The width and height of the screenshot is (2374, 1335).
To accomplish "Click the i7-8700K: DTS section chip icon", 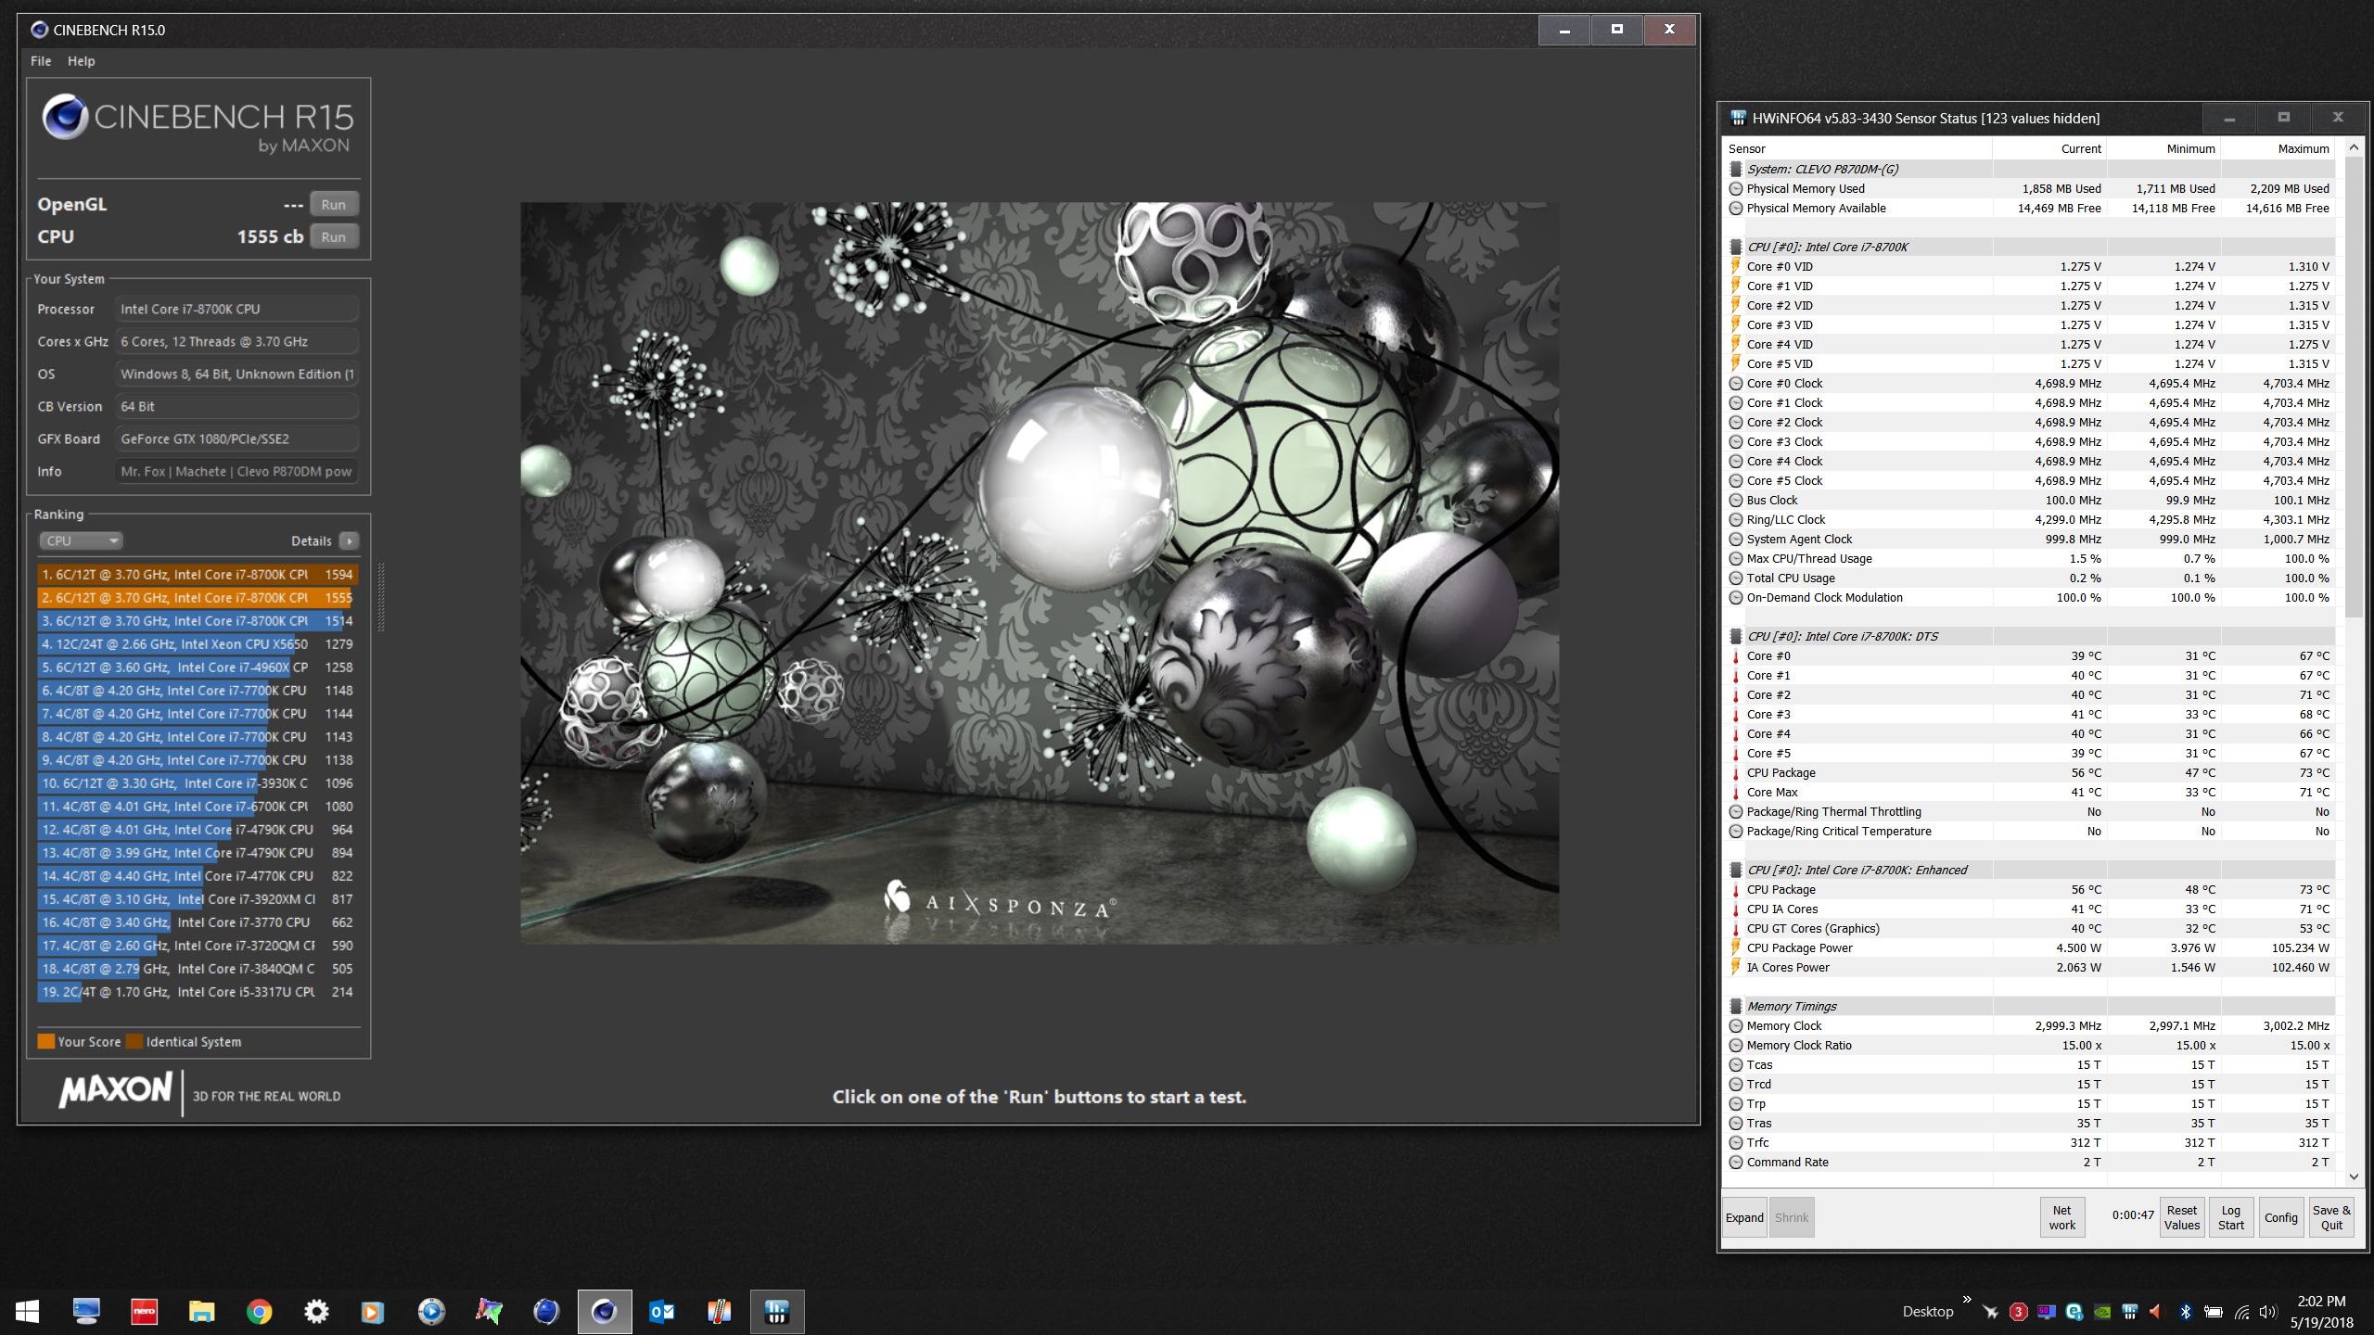I will [x=1735, y=636].
